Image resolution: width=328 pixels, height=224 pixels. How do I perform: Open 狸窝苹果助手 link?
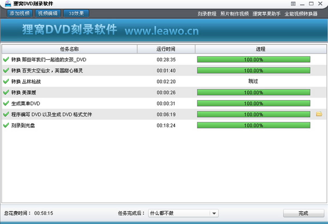[266, 14]
